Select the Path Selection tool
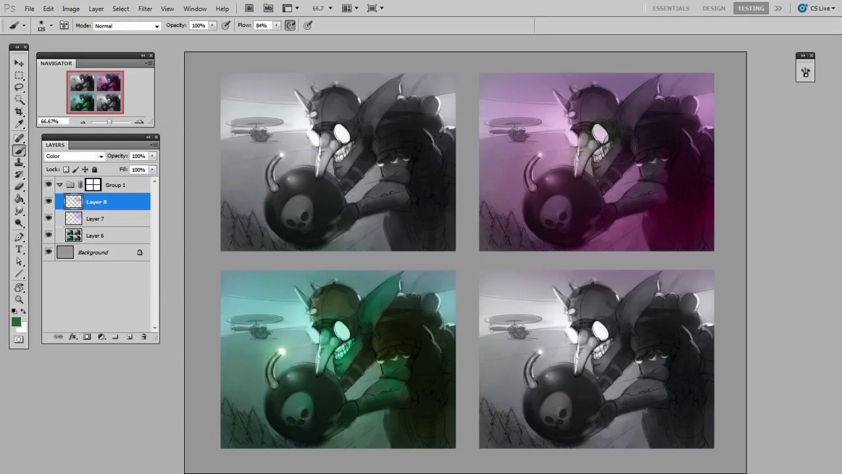The image size is (842, 474). pos(19,261)
